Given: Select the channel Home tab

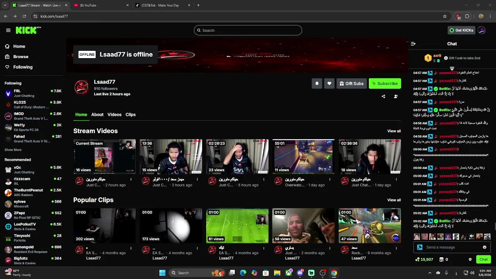Looking at the screenshot, I should pyautogui.click(x=81, y=115).
